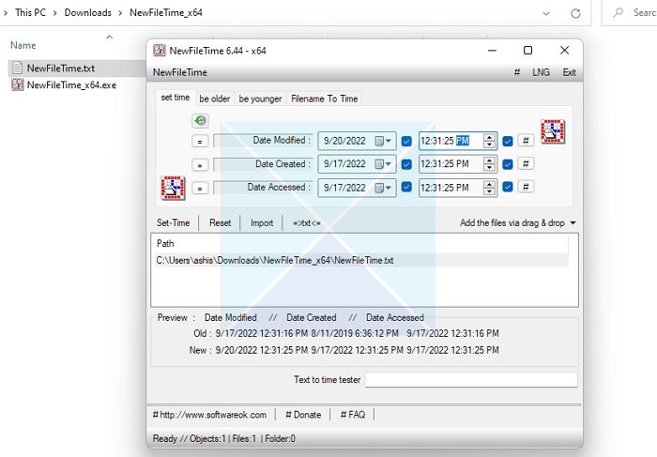Click the = button for Date Accessed
Screen dimensions: 657x457
click(200, 188)
